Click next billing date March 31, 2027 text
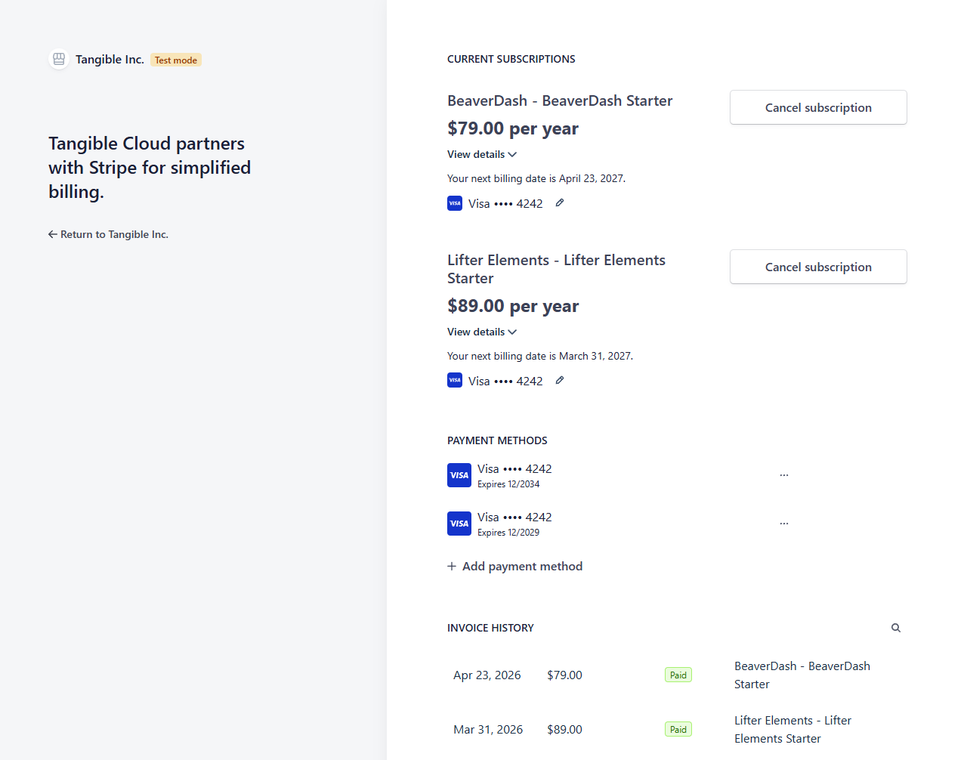 [x=540, y=356]
